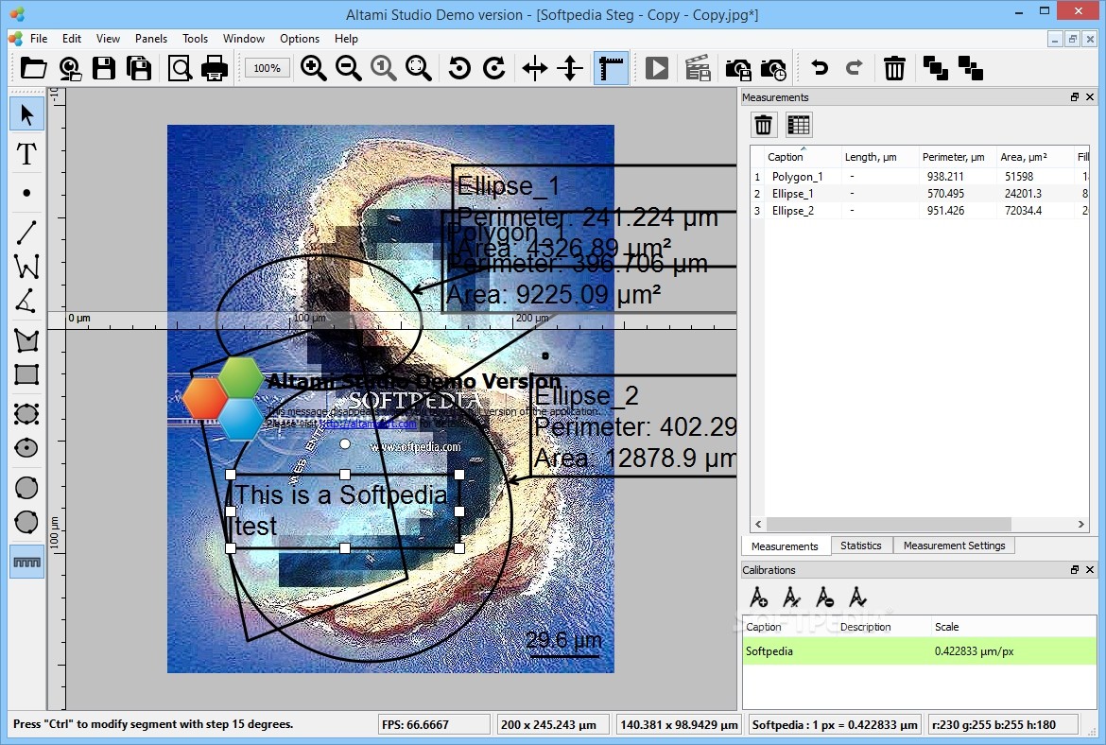
Task: Select the Ellipse_2 measurement row
Action: pos(919,210)
